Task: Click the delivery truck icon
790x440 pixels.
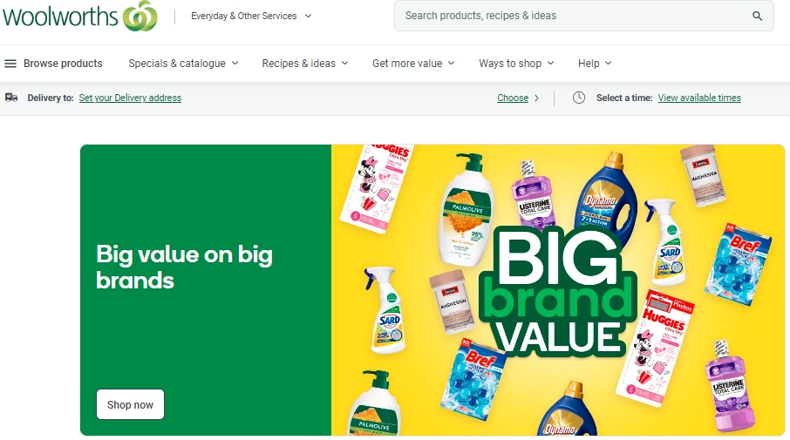Action: click(x=11, y=98)
